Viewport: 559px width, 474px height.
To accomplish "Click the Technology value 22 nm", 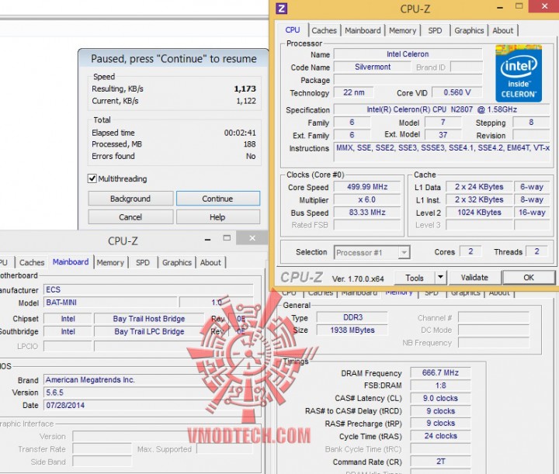I will point(354,92).
